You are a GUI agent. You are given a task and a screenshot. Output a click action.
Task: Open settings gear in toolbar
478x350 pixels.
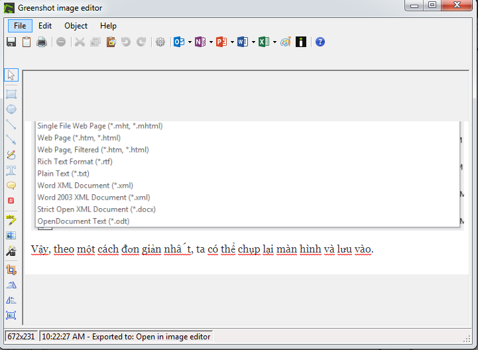pyautogui.click(x=160, y=42)
